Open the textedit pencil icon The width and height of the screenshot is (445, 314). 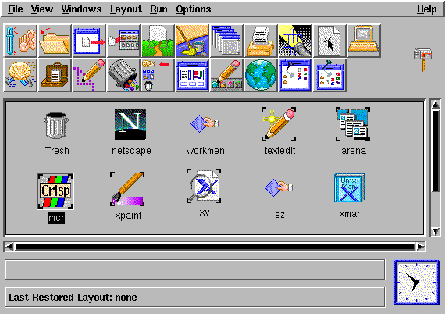pos(279,124)
